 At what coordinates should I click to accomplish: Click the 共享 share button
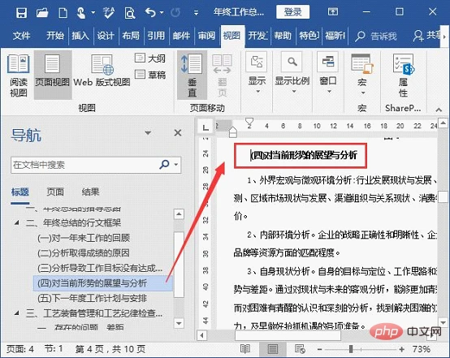coord(426,36)
